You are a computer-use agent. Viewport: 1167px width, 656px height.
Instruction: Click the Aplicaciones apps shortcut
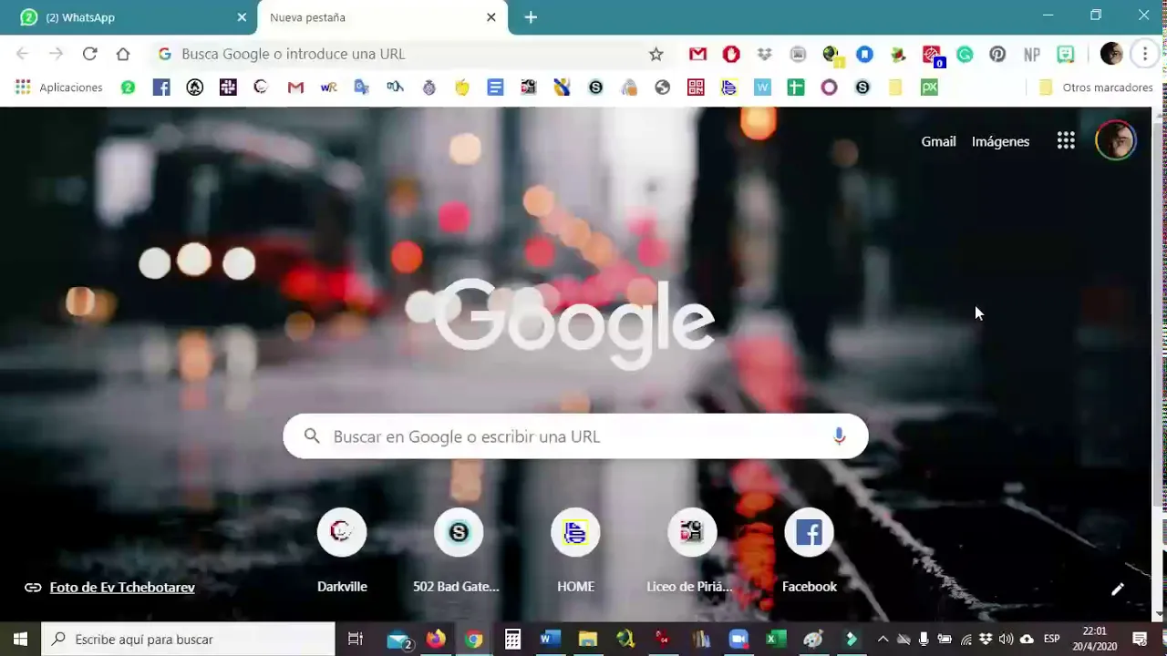58,87
